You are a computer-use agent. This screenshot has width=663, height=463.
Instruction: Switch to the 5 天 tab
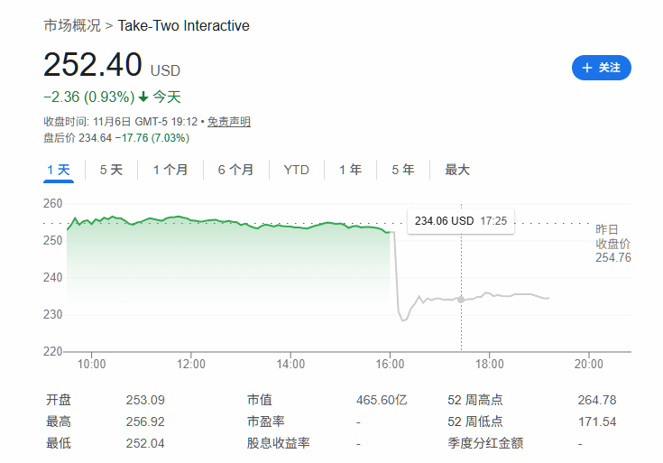point(111,170)
